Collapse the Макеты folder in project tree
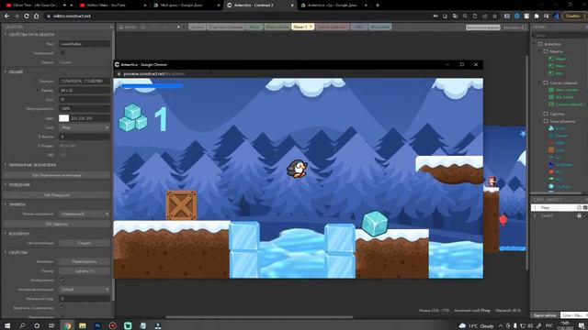The image size is (588, 330). tap(540, 51)
